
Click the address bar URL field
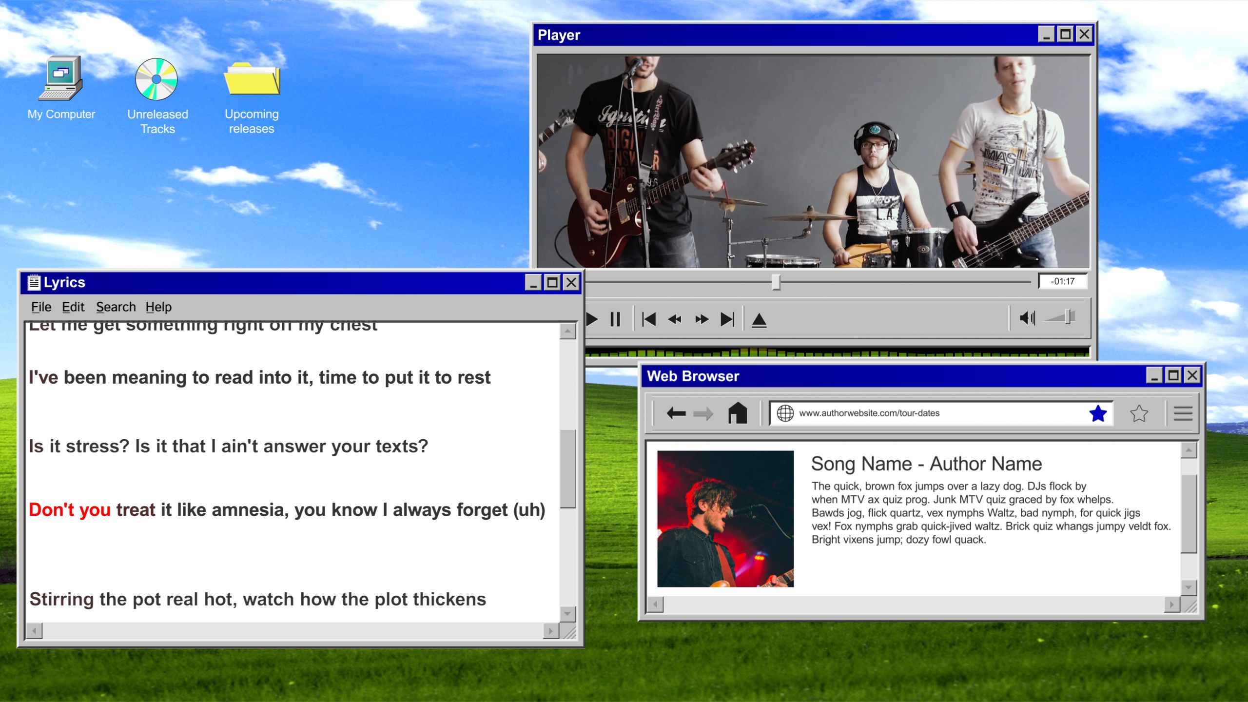coord(941,413)
